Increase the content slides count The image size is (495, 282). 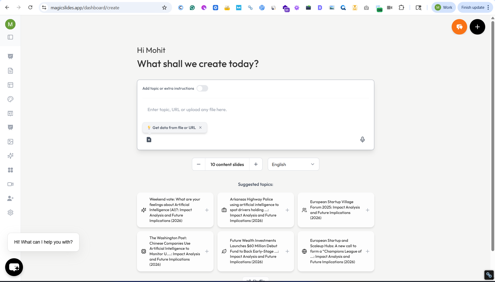point(256,164)
